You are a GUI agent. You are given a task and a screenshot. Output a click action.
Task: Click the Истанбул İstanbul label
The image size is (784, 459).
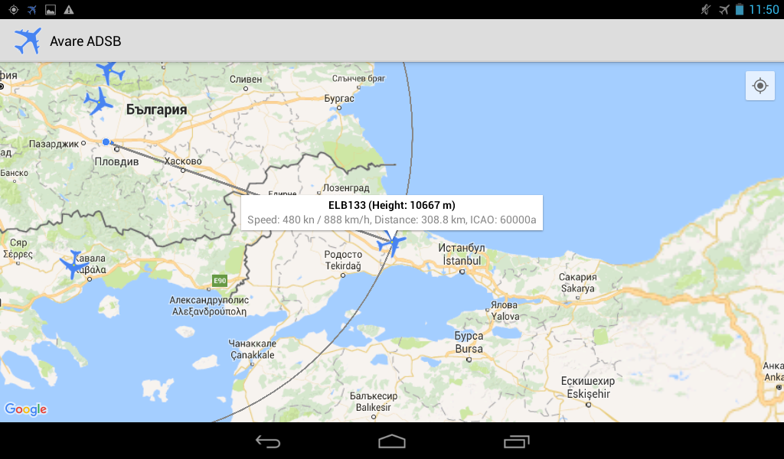tap(462, 254)
